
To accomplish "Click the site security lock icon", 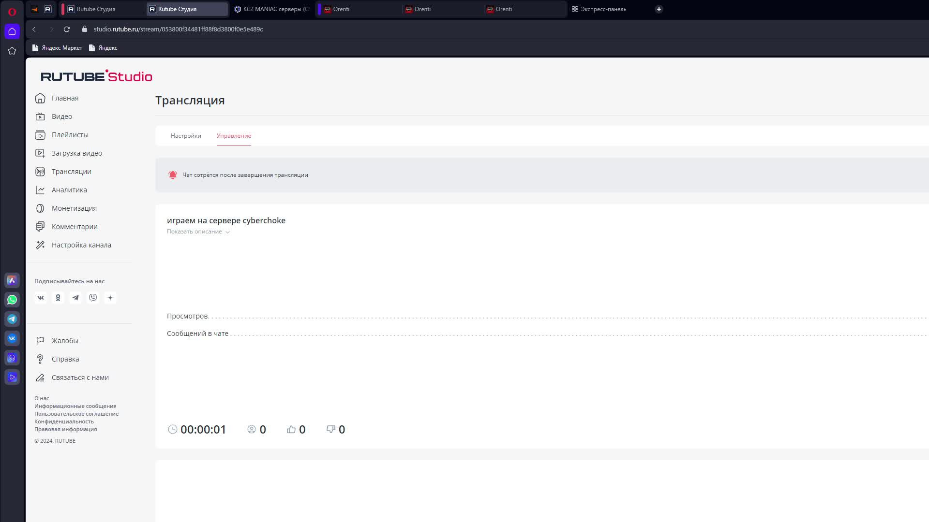I will 85,29.
